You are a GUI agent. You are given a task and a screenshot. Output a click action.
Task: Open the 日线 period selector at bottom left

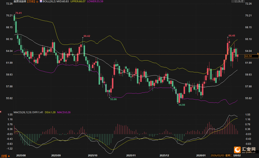6,156
